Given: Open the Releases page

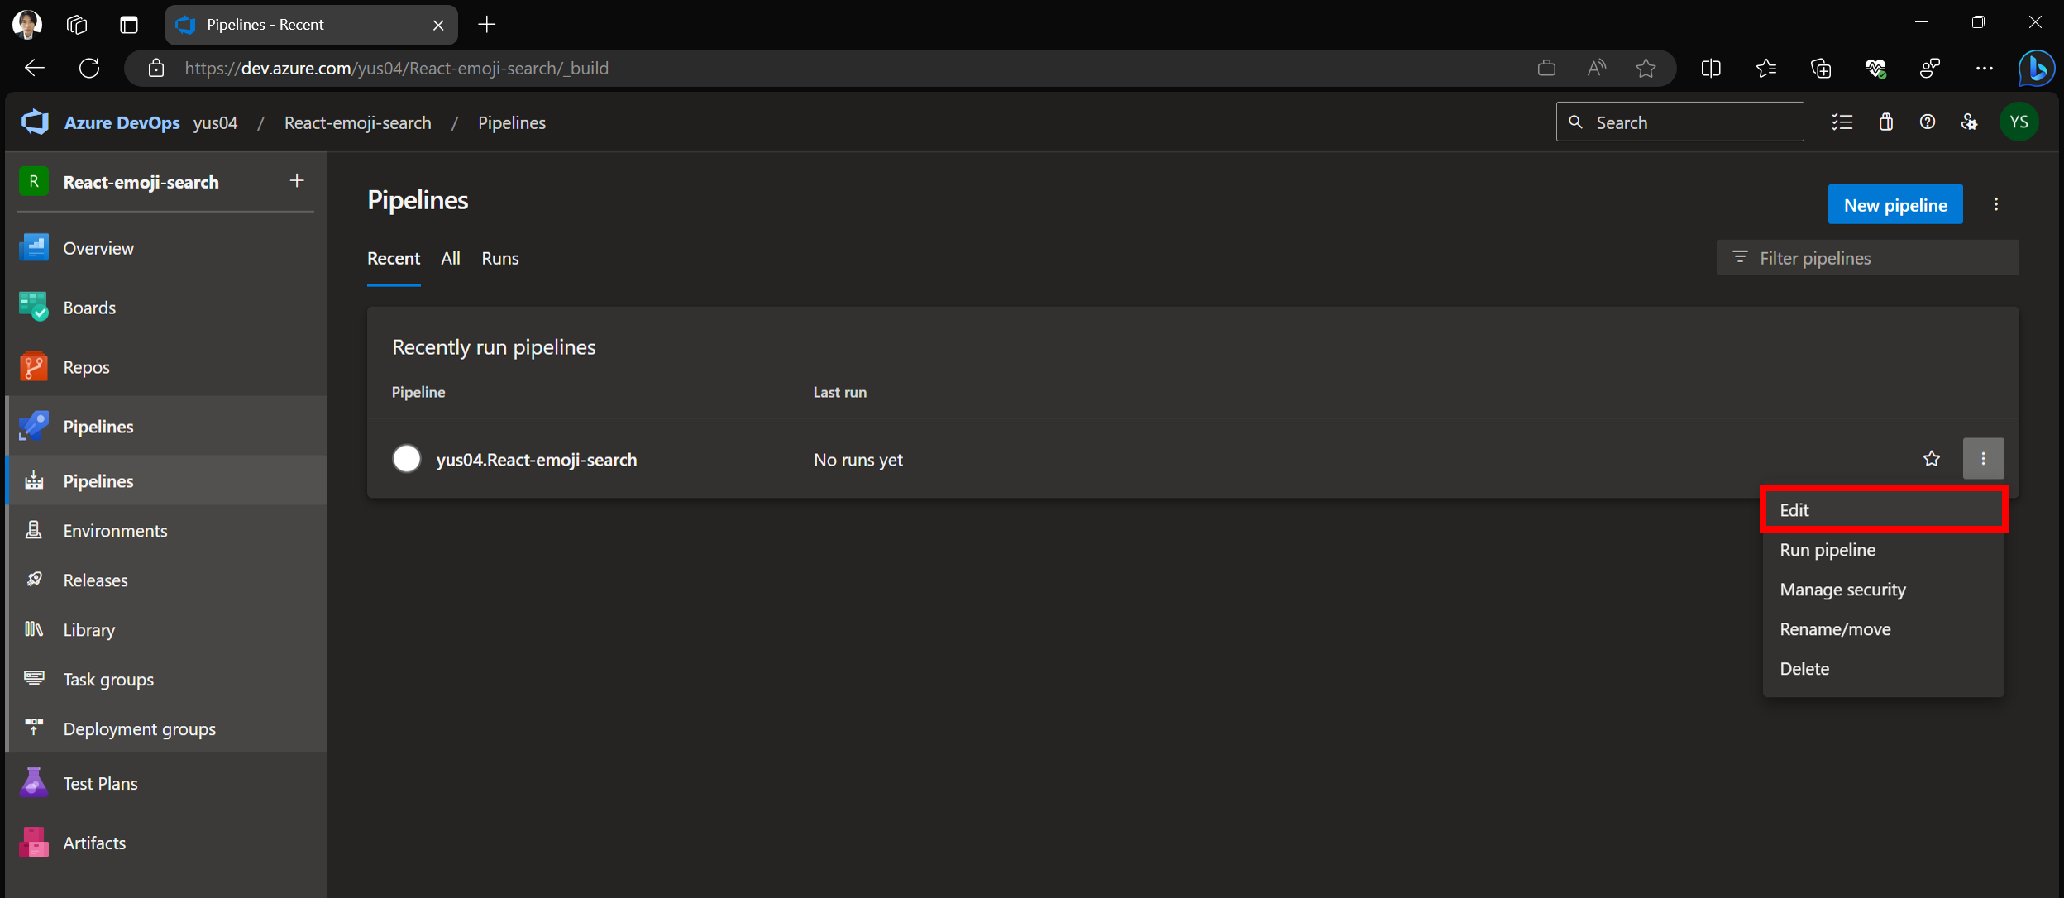Looking at the screenshot, I should [x=95, y=580].
